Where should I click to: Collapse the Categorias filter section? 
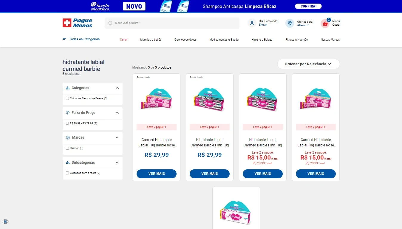[x=117, y=88]
